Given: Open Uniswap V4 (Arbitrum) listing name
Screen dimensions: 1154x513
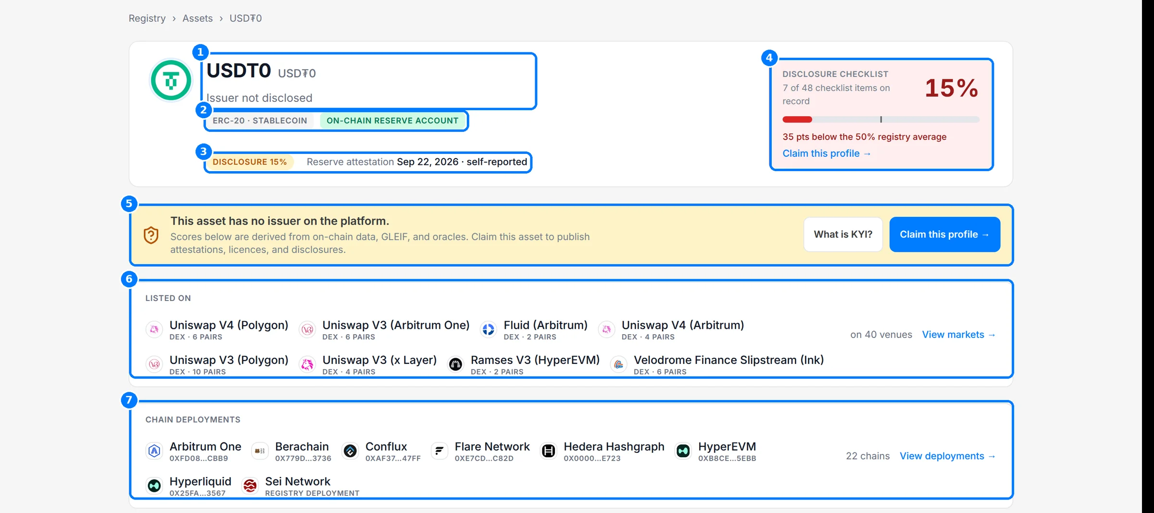Looking at the screenshot, I should tap(683, 325).
